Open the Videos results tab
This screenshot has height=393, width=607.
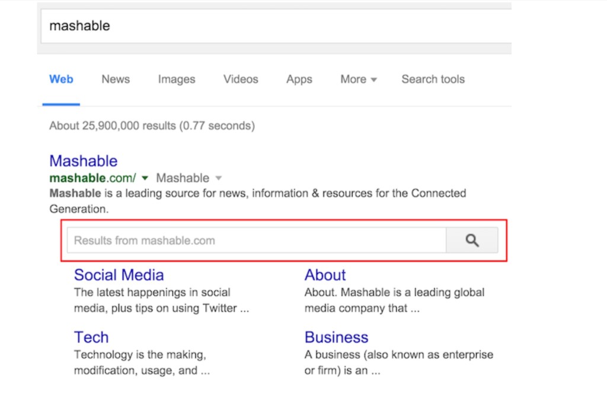(x=241, y=79)
